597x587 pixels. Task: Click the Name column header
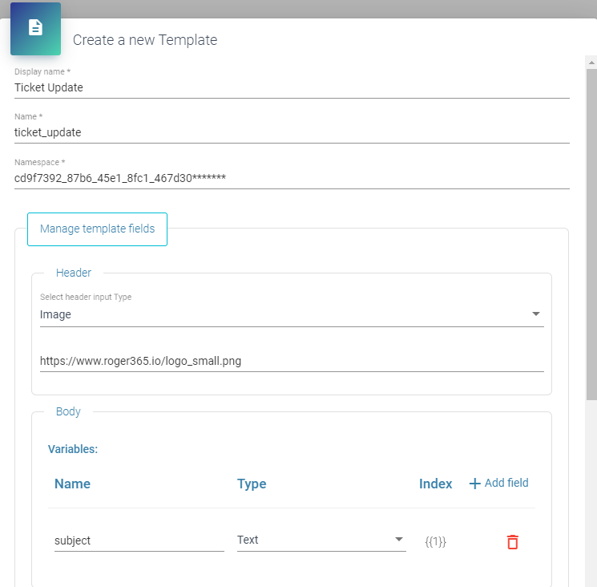point(72,484)
